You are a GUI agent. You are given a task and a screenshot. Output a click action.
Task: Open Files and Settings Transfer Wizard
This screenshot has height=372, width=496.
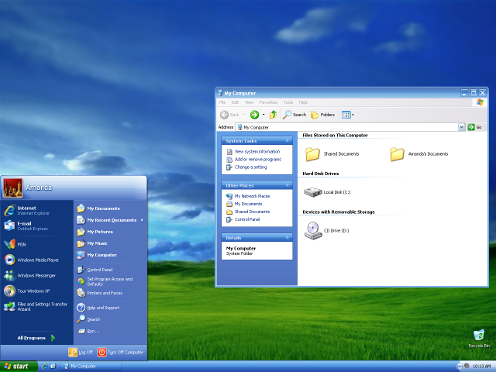(x=36, y=307)
